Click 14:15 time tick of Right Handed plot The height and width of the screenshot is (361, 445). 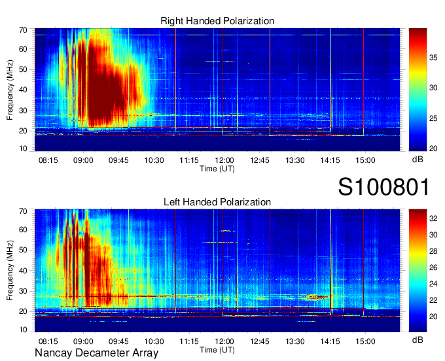point(330,160)
